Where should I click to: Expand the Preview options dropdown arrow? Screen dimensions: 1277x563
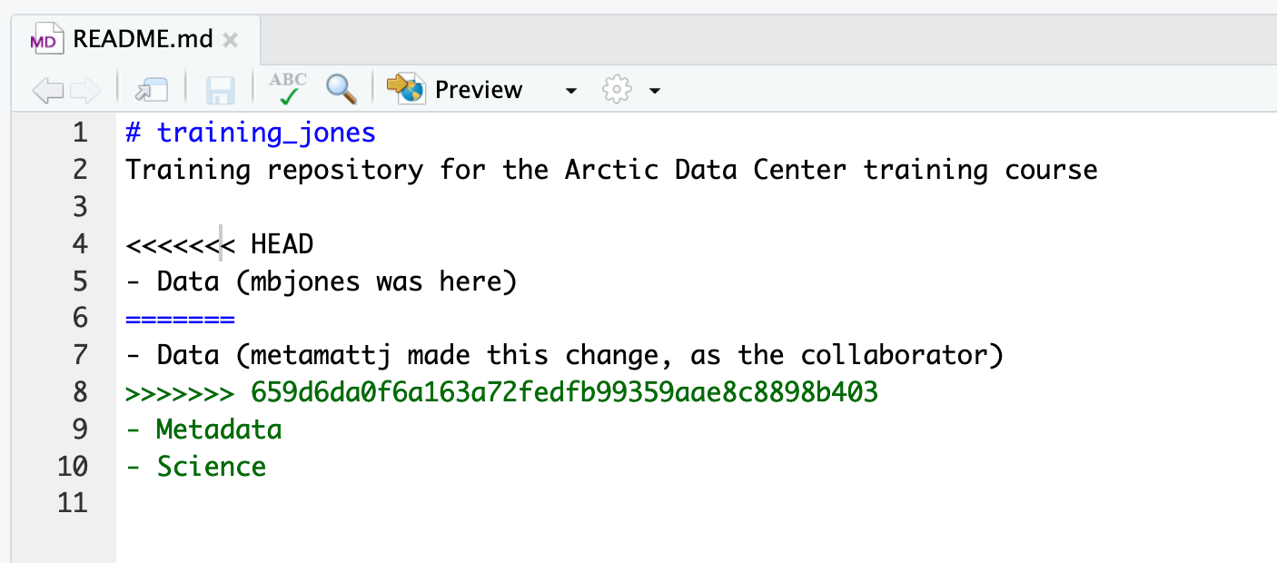coord(570,90)
